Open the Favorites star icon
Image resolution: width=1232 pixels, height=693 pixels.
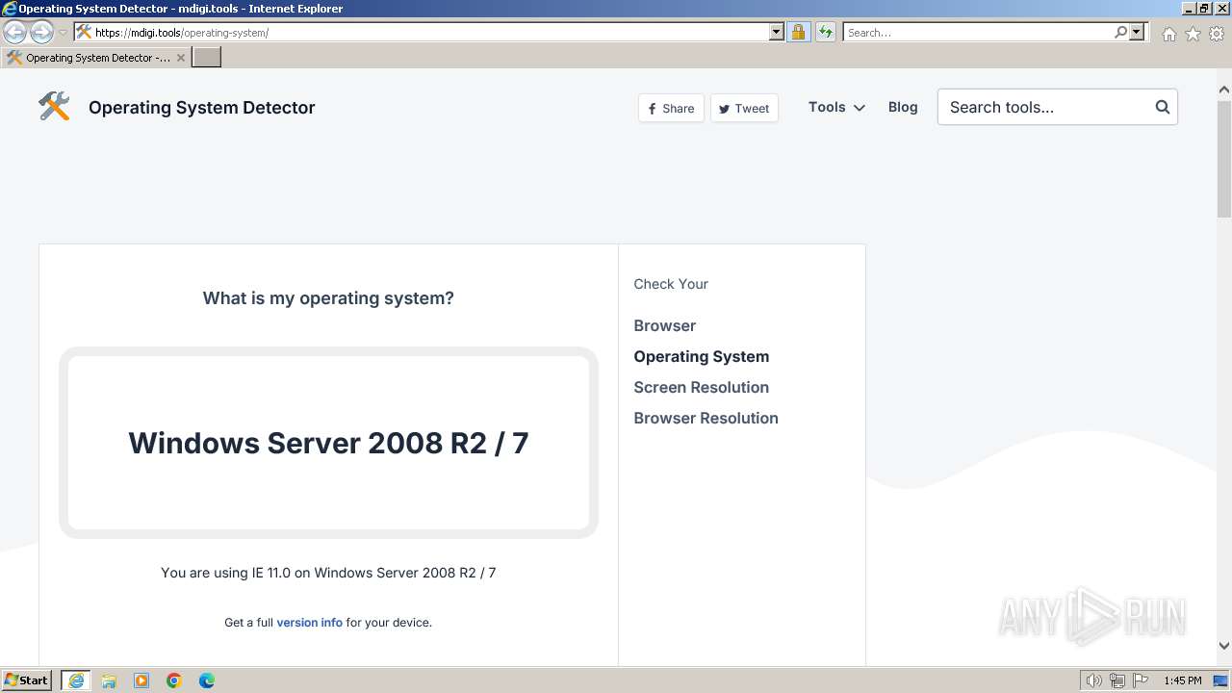pos(1193,34)
